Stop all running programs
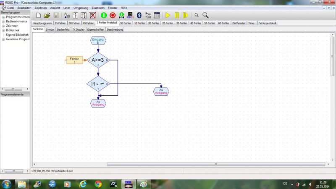The width and height of the screenshot is (336, 189). coord(113,15)
